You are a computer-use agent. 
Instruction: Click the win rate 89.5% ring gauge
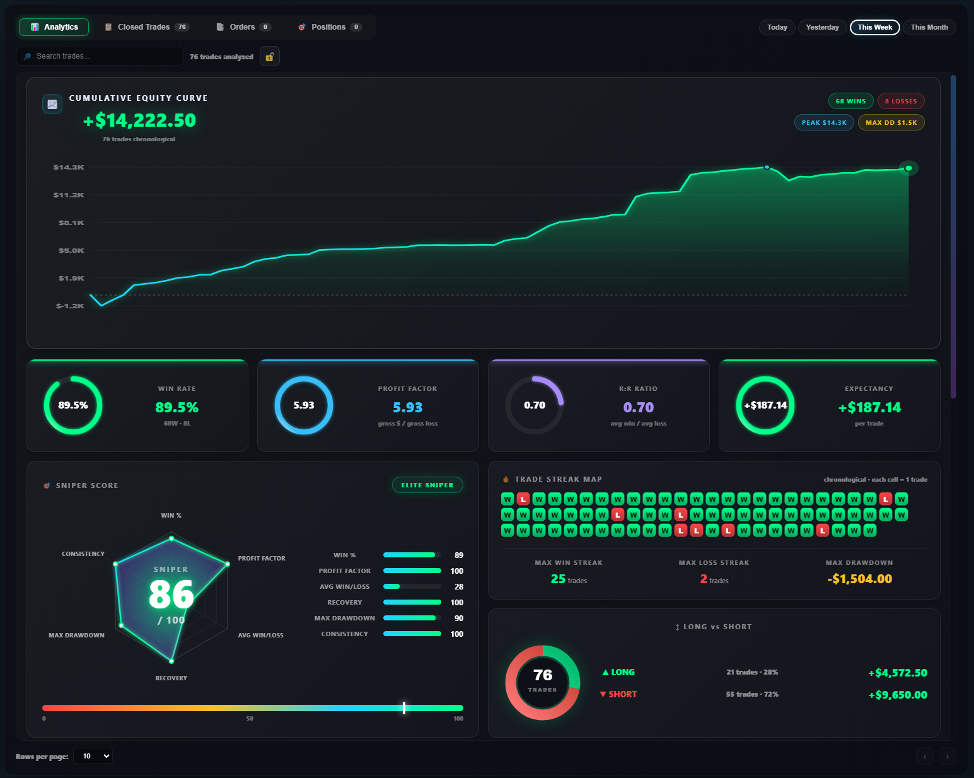click(x=73, y=405)
